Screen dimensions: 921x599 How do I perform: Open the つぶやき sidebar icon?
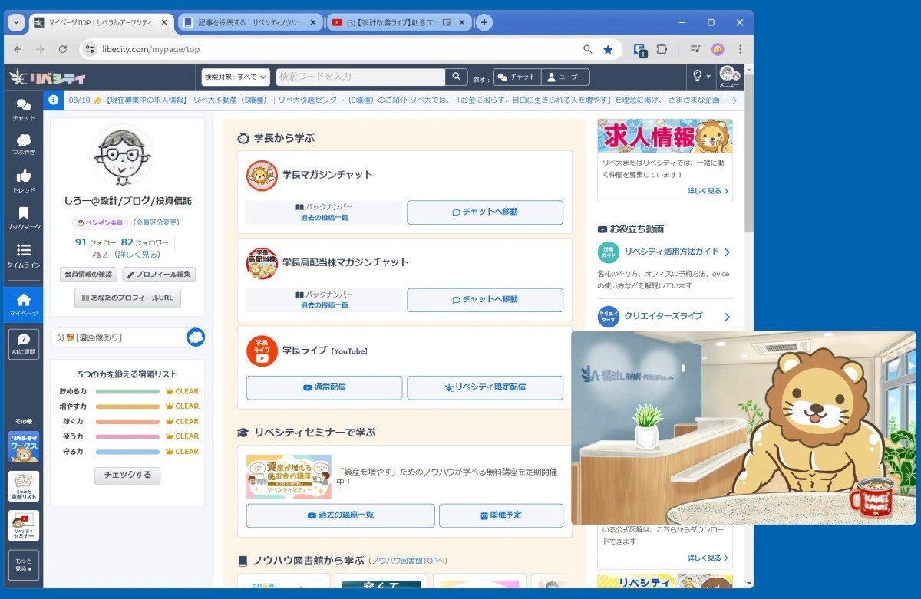[x=23, y=145]
